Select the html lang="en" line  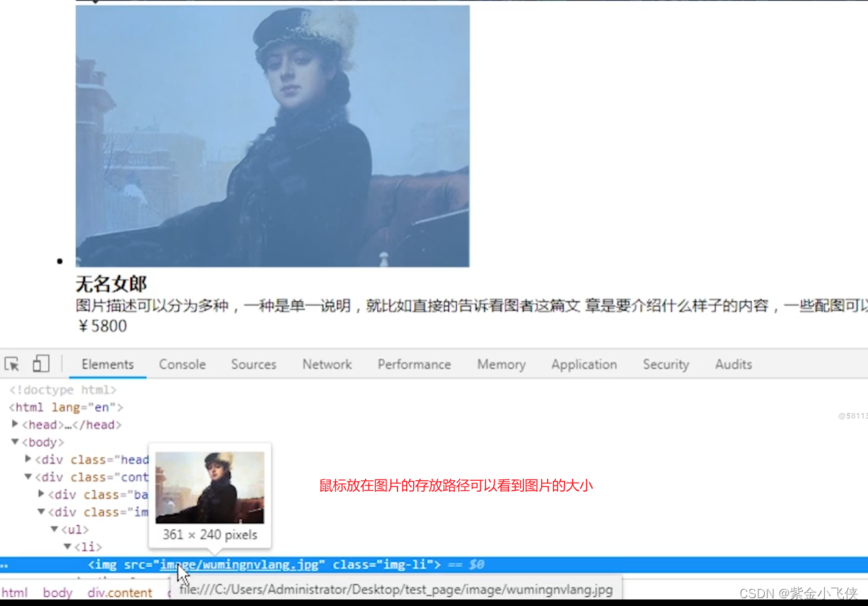[66, 407]
